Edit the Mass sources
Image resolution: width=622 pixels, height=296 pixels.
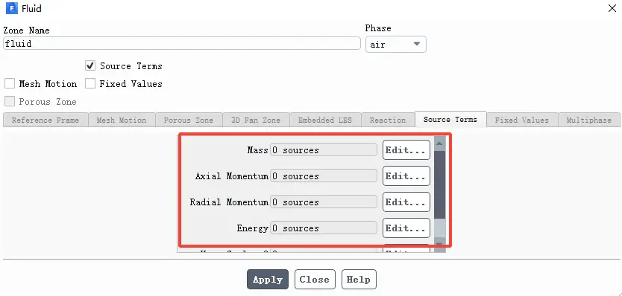406,150
